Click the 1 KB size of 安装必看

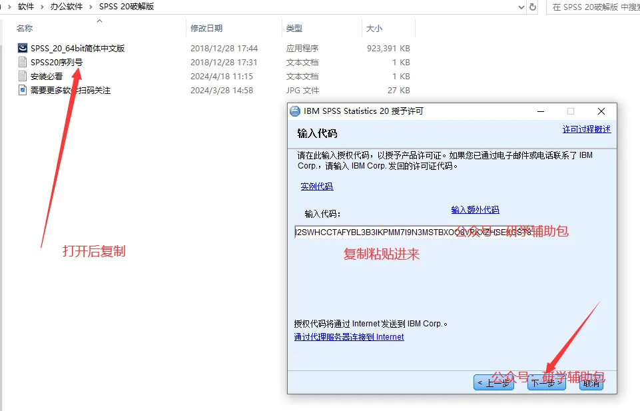click(401, 76)
